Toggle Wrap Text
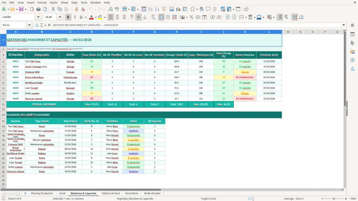Screen dimensions: 358x201 pos(153,17)
